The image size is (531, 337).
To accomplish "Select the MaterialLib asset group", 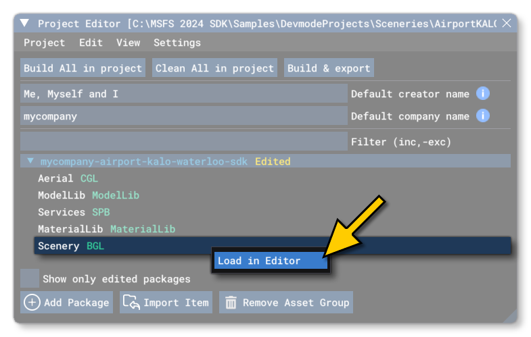I will point(106,229).
